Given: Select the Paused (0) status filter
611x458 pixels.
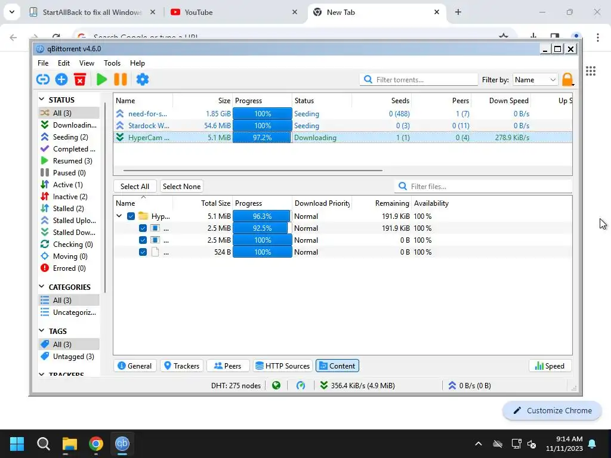Looking at the screenshot, I should tap(69, 172).
